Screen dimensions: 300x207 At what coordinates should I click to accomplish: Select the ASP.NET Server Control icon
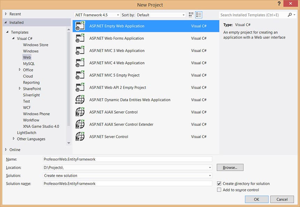coord(80,137)
